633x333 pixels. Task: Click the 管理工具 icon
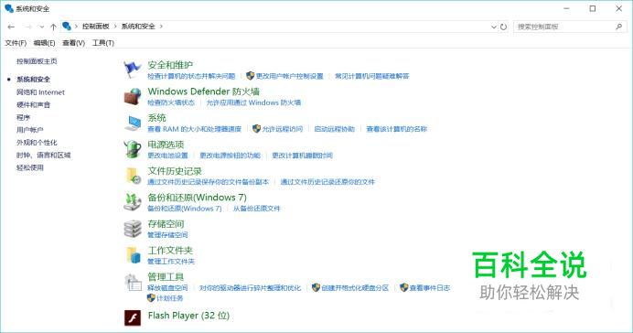[133, 282]
